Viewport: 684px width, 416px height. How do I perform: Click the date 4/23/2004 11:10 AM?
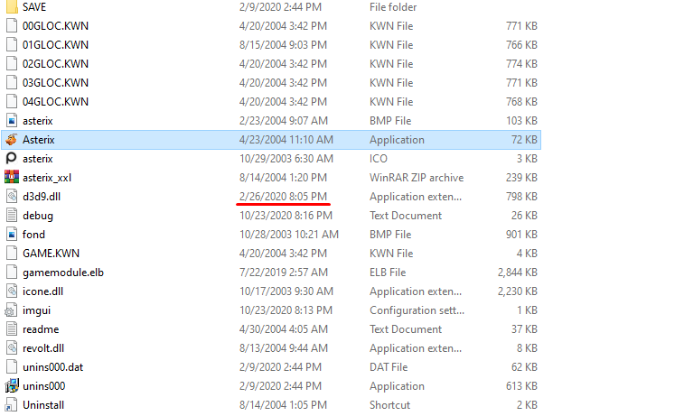click(x=286, y=140)
